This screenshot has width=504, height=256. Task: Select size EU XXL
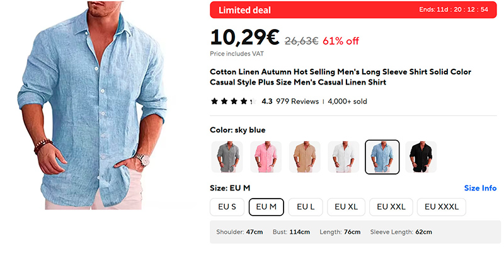[x=391, y=207]
